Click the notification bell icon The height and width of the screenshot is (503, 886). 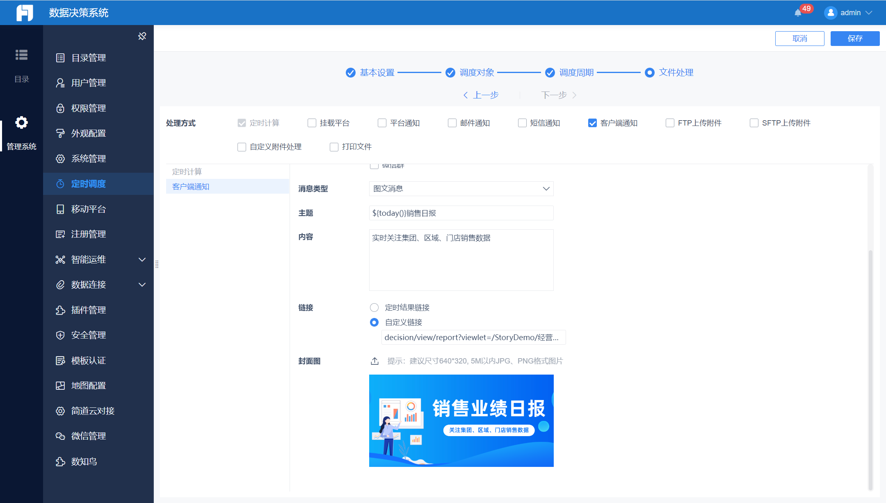tap(798, 13)
